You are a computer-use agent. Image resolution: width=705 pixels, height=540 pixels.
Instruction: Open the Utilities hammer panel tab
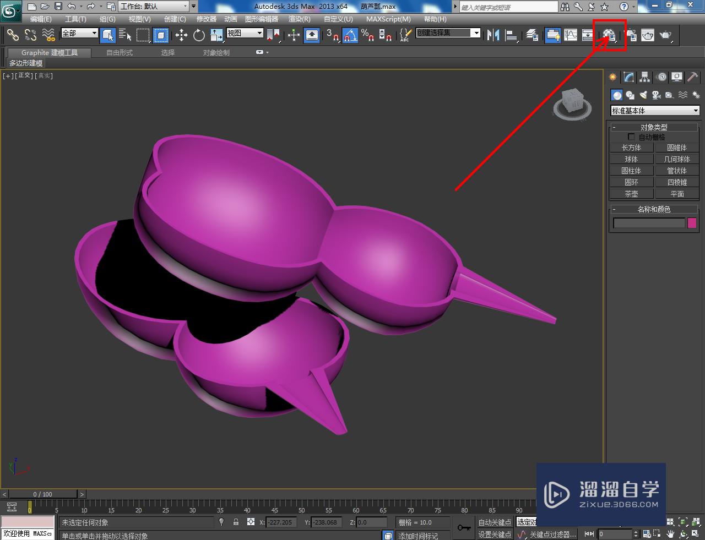tap(693, 77)
